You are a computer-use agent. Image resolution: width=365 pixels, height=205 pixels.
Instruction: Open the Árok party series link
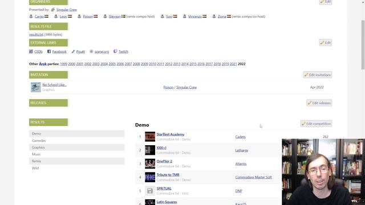43,64
